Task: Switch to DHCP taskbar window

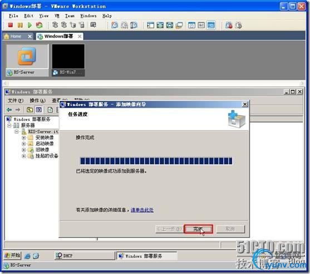Action: coord(85,256)
